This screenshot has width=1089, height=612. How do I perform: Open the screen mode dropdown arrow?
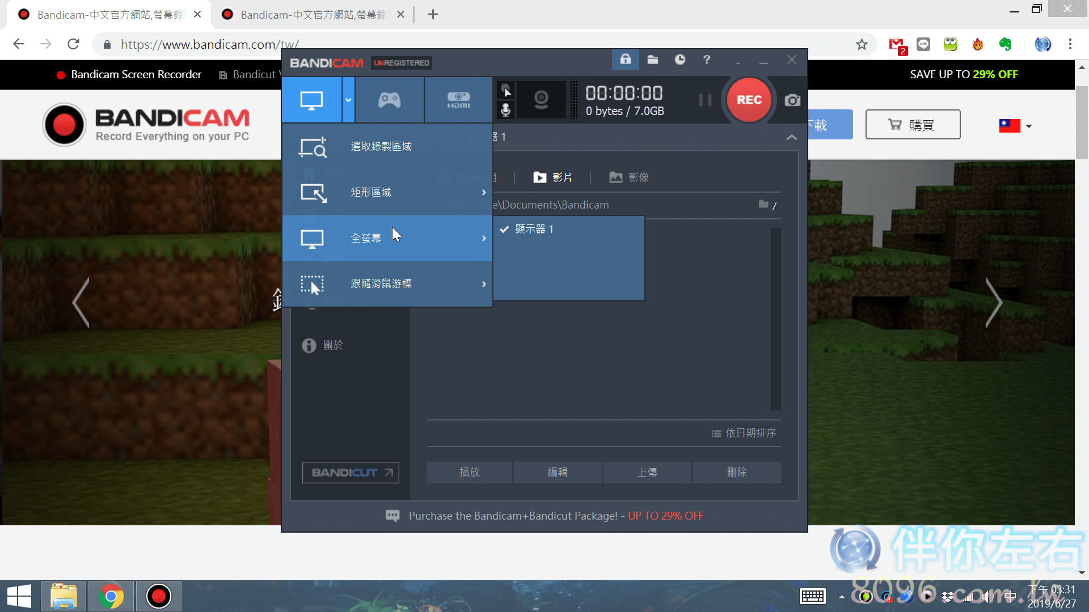click(348, 100)
